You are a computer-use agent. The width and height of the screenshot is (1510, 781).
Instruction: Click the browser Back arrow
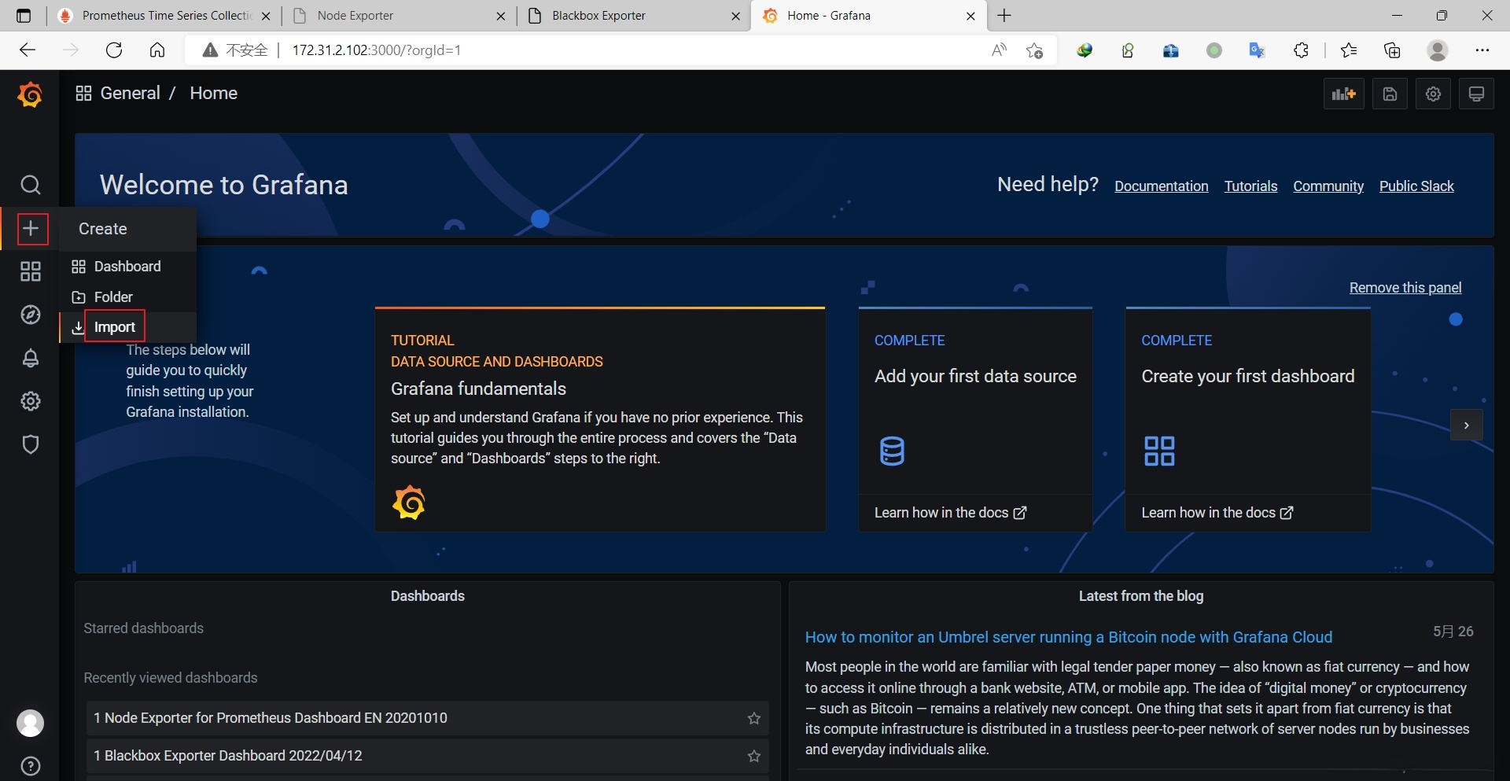tap(28, 50)
